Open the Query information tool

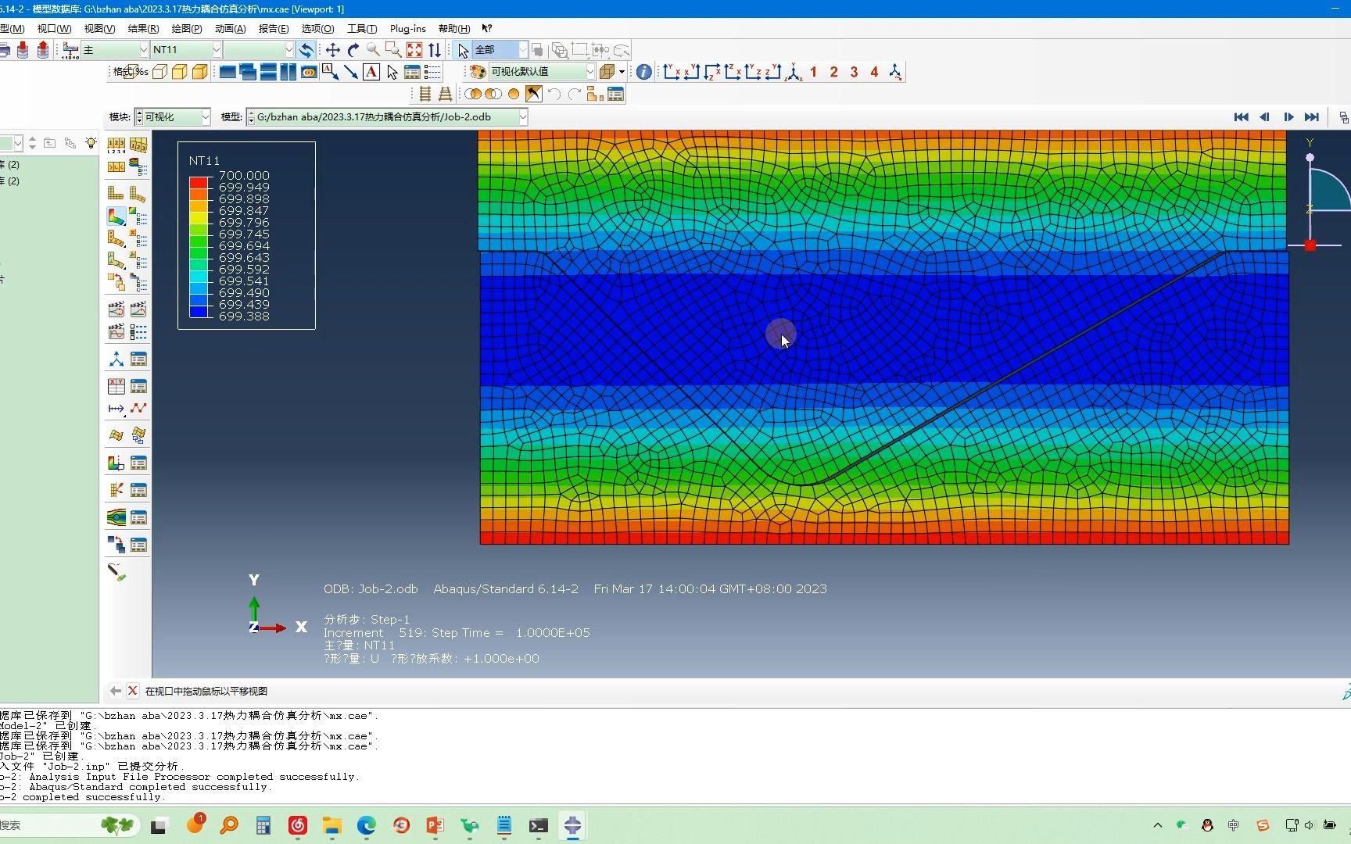coord(643,72)
